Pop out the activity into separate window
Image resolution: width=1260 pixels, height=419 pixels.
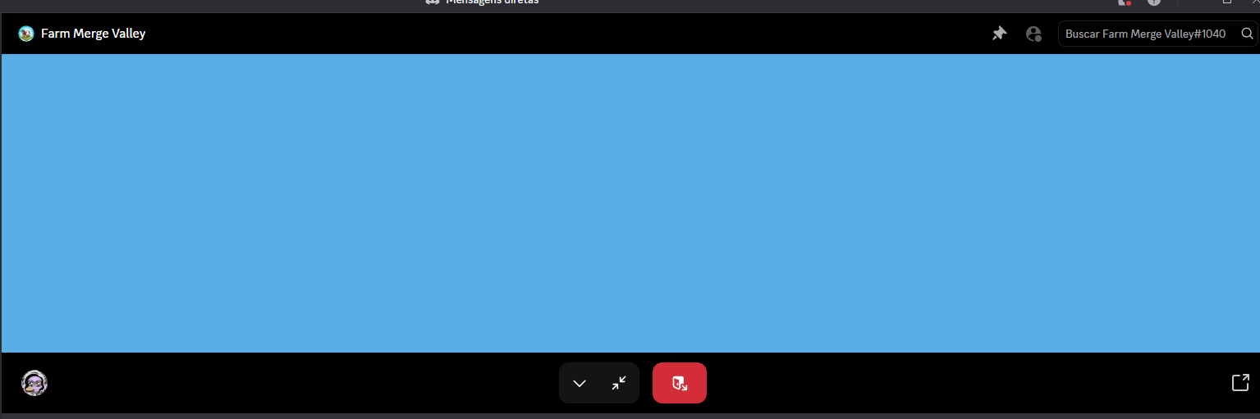(1240, 383)
